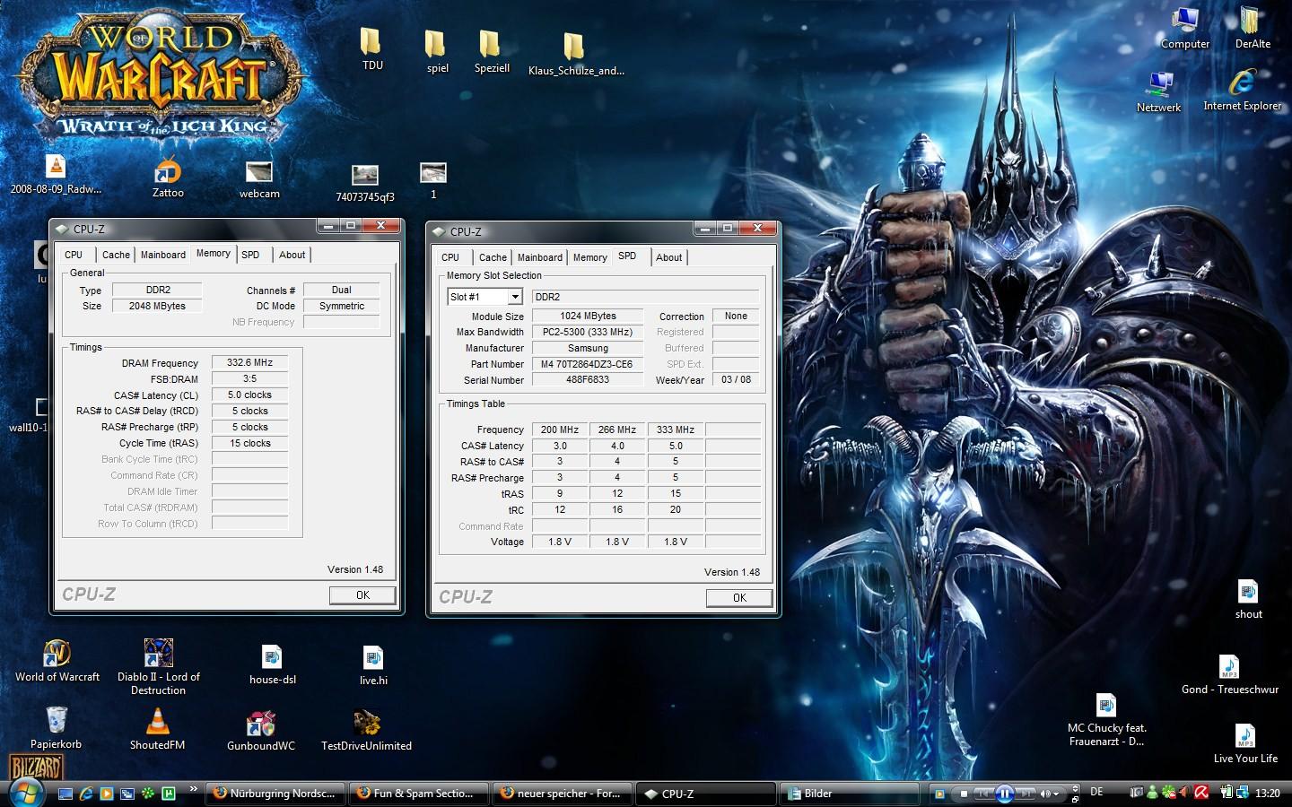1292x807 pixels.
Task: Launch the Zattoo desktop shortcut
Action: (x=168, y=178)
